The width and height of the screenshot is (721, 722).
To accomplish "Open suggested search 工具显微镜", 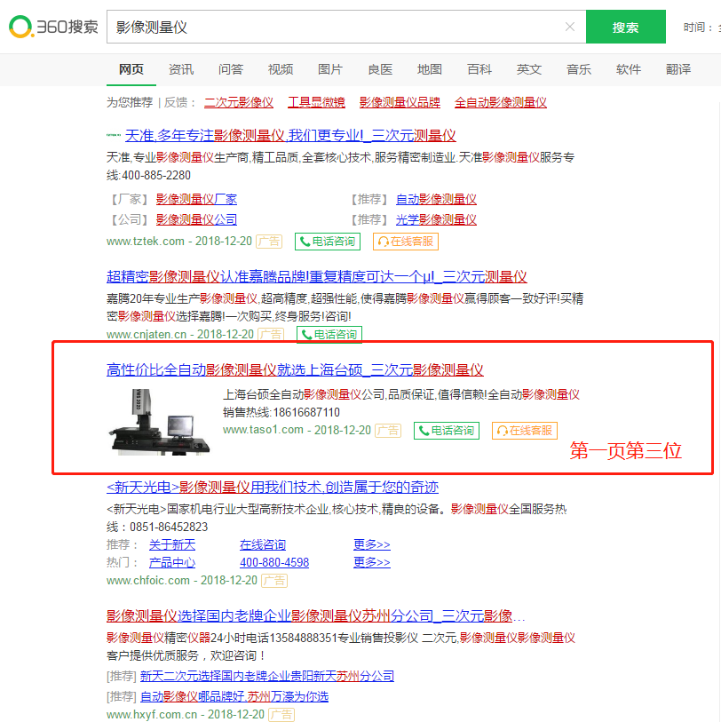I will pyautogui.click(x=316, y=102).
